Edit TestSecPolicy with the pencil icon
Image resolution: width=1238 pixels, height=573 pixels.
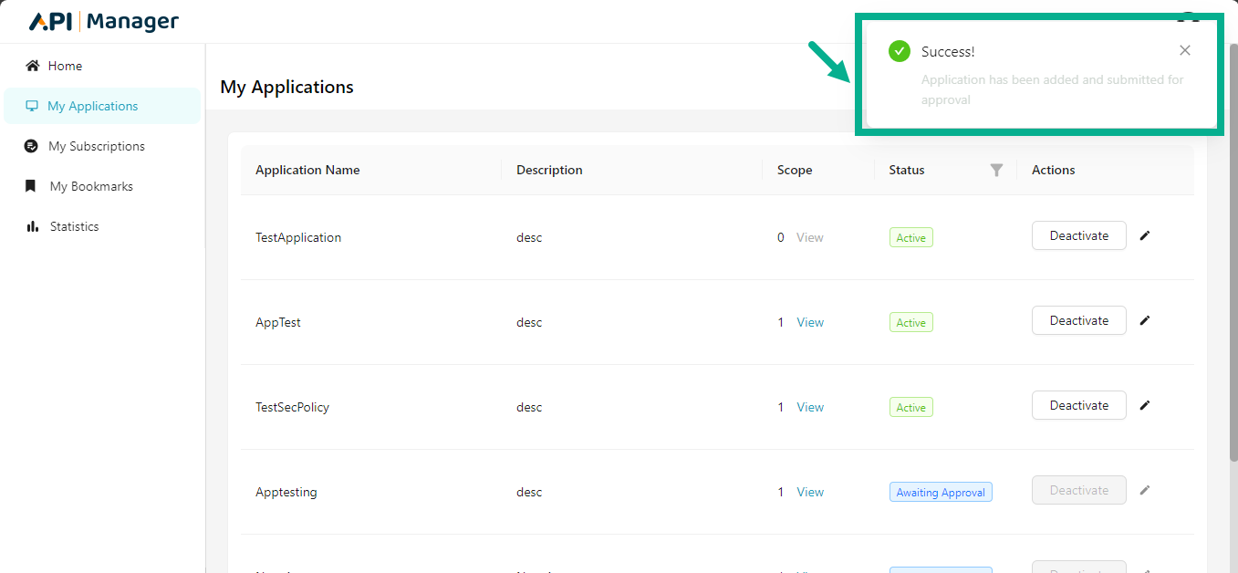[x=1145, y=405]
